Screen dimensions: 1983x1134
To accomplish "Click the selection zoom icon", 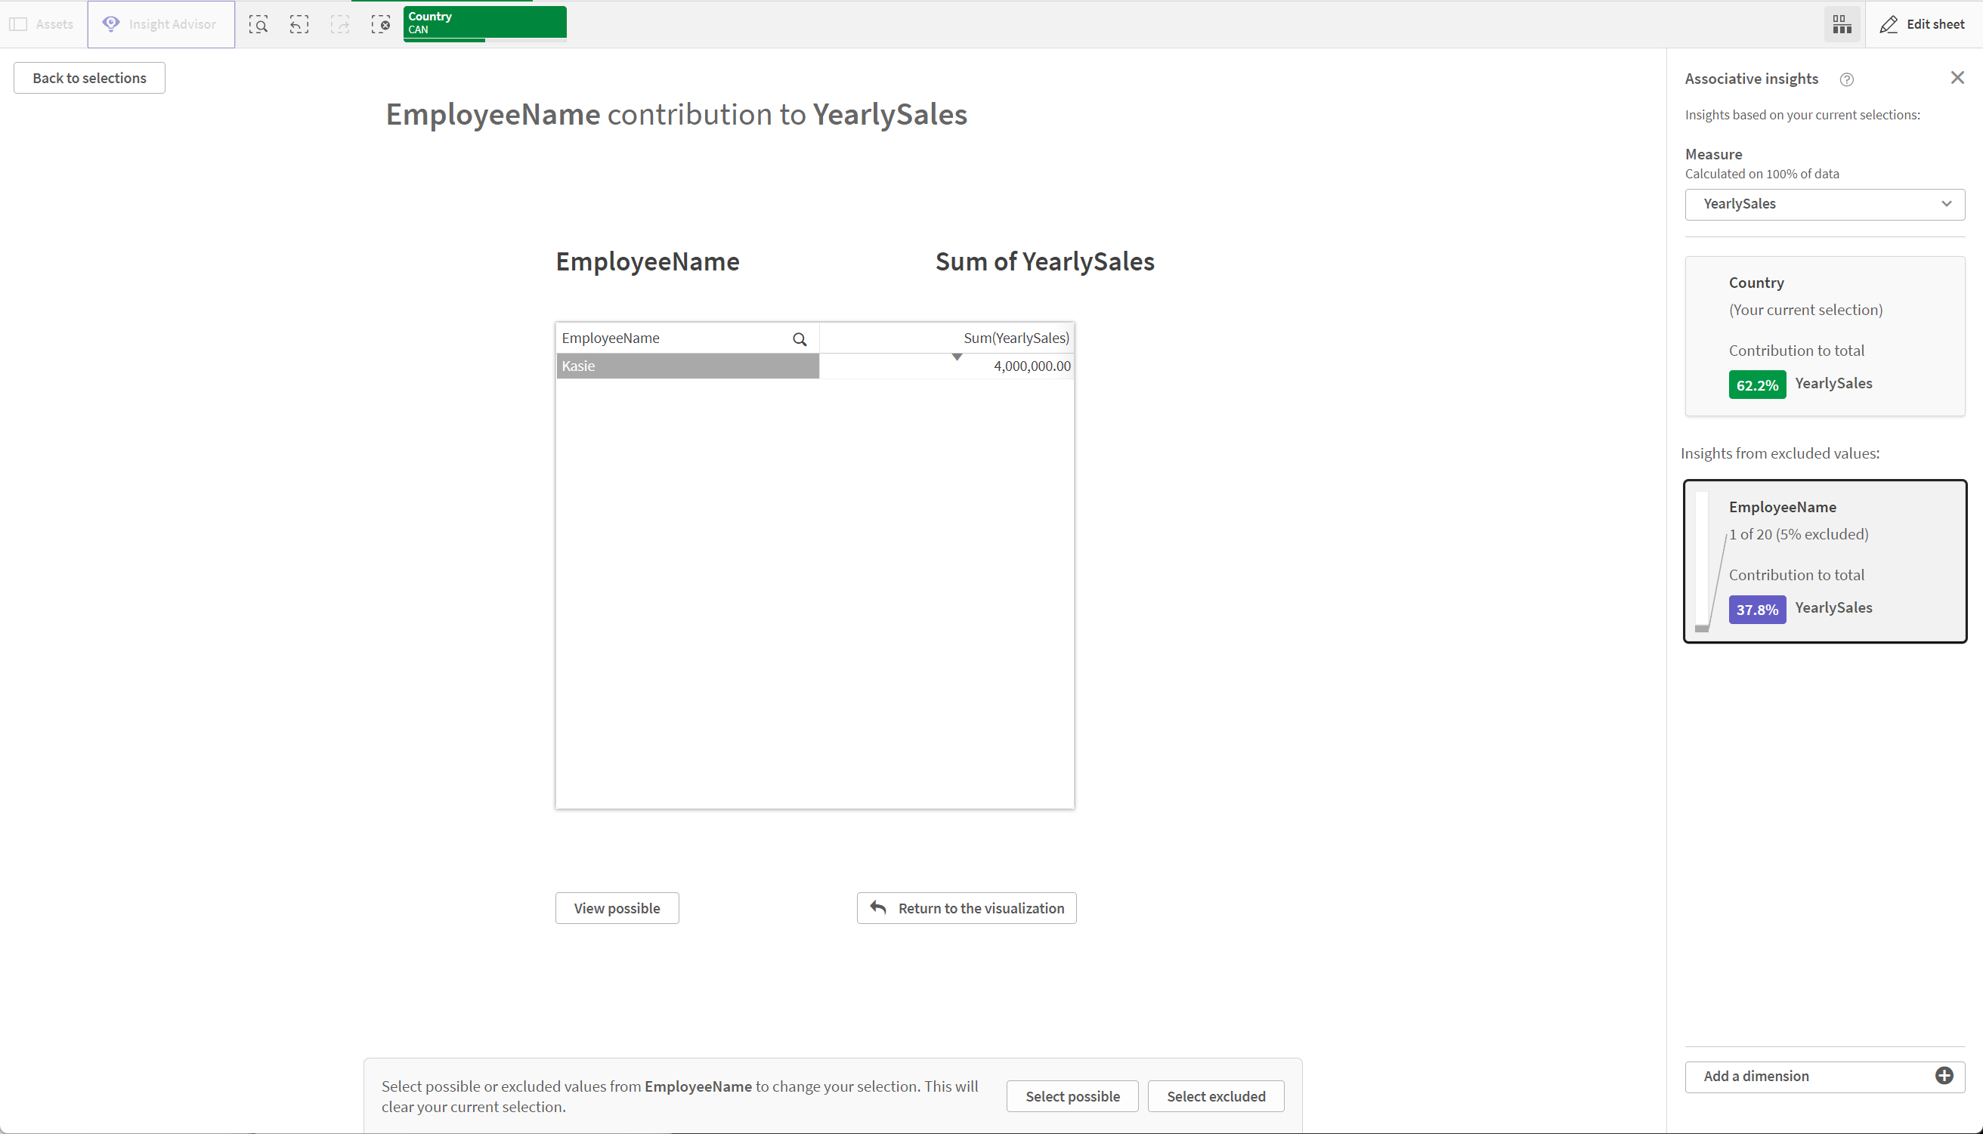I will pos(258,23).
